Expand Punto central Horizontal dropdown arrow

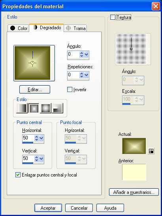click(x=41, y=138)
